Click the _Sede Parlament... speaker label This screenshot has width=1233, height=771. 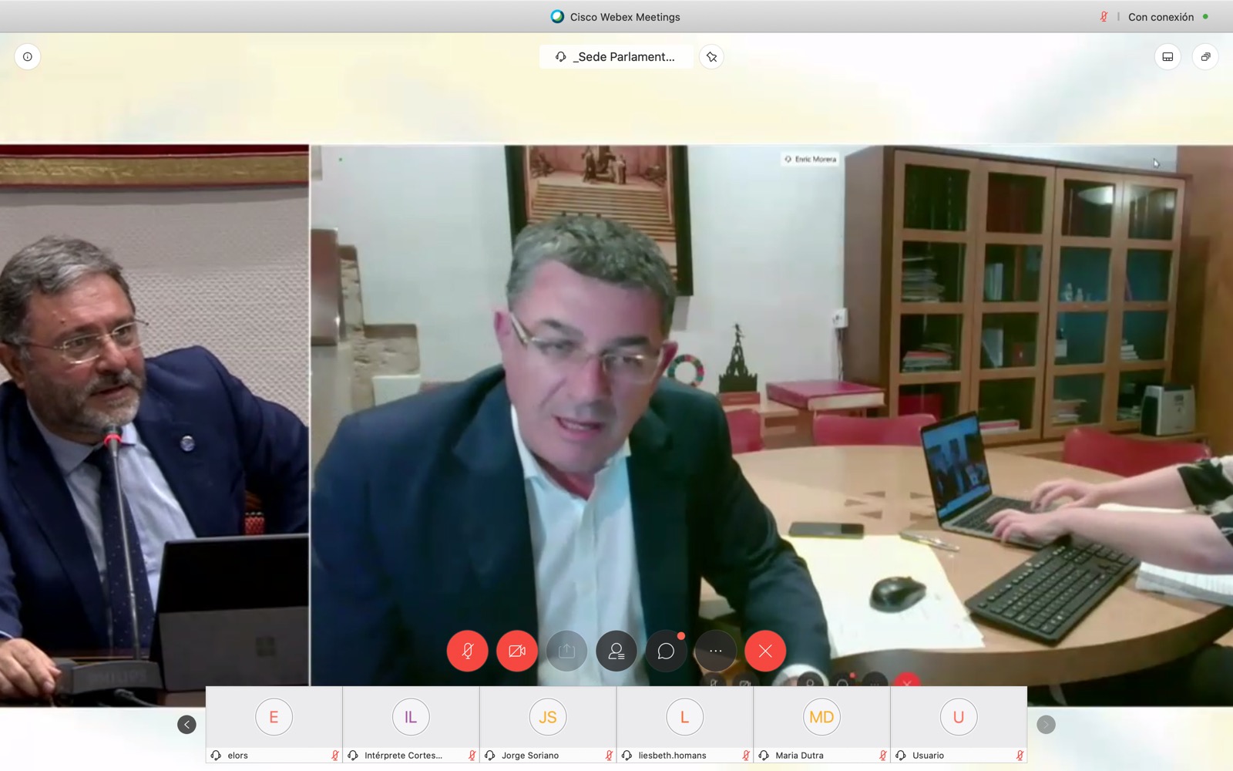616,56
